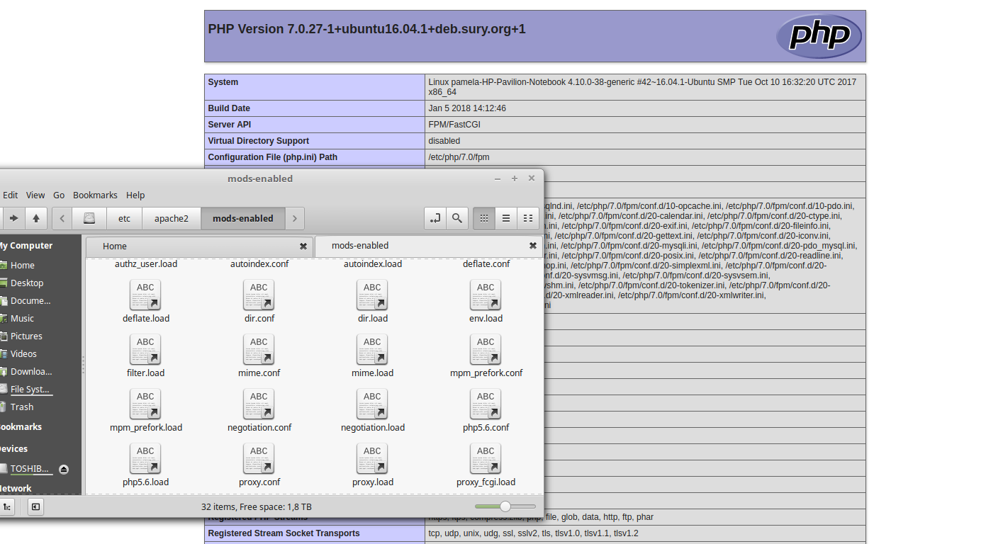This screenshot has height=544, width=1003.
Task: Select the proxy.load file icon
Action: [x=372, y=458]
